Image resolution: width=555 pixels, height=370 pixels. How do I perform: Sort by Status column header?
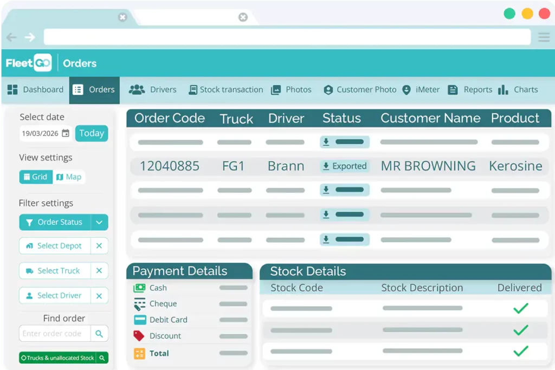[x=341, y=118]
